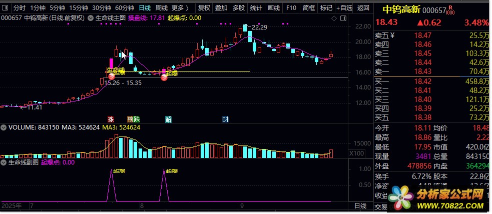
Task: Click the 财 marker icon under the chart
Action: coord(225,119)
